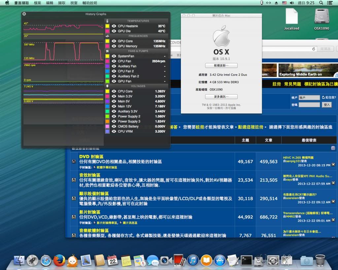Click the 點選這裡註冊 link
The height and width of the screenshot is (270, 338).
(251, 127)
